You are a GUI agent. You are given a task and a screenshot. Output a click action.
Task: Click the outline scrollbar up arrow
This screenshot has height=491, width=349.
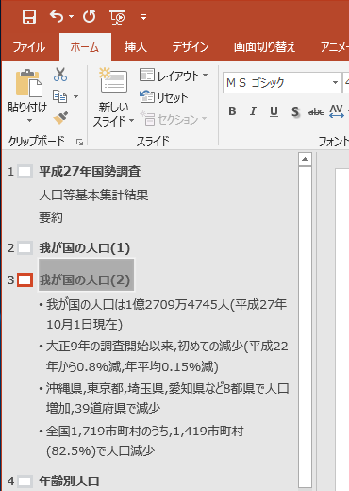coord(305,159)
